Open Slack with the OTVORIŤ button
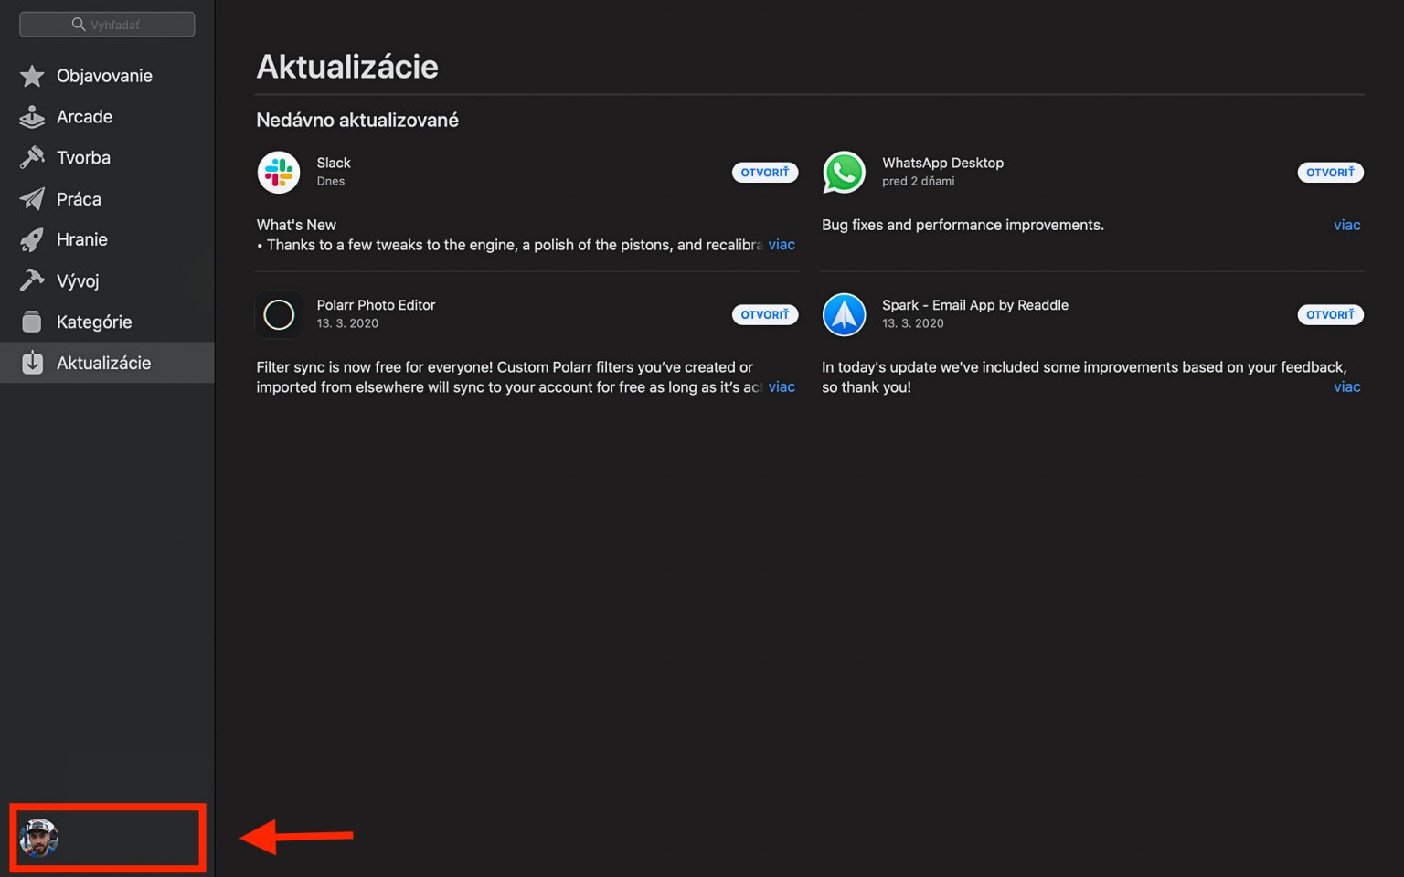Viewport: 1404px width, 877px height. pos(765,173)
